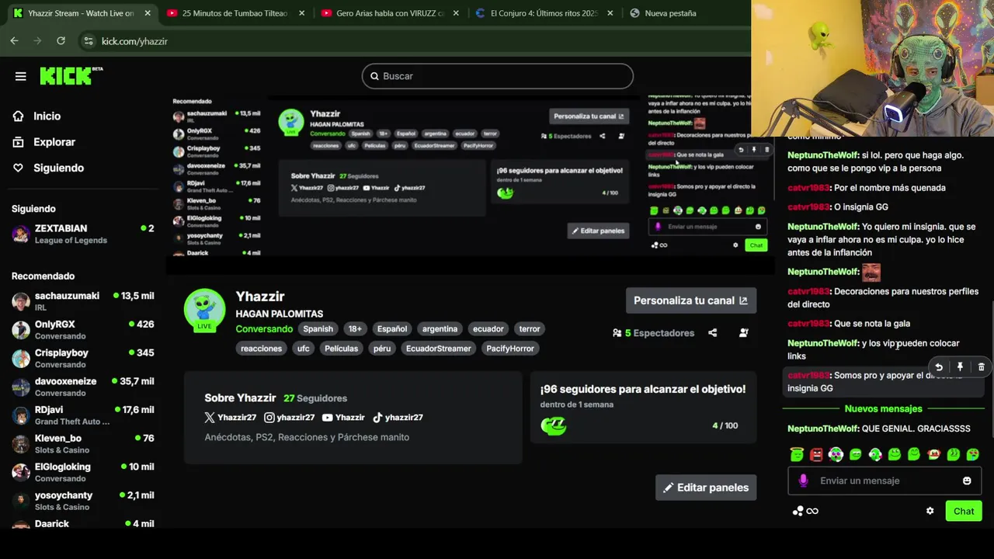Viewport: 994px width, 559px height.
Task: Open ZEXTABIAN followed channel
Action: point(82,234)
